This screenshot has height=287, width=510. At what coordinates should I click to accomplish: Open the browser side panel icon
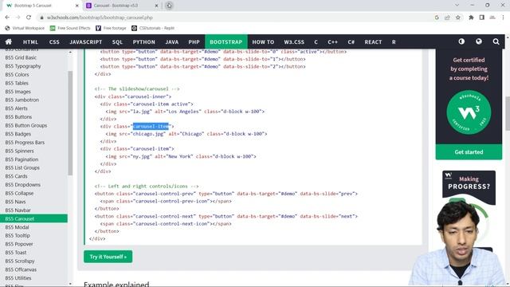[x=481, y=18]
